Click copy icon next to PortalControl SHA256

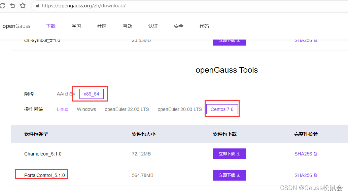pyautogui.click(x=315, y=175)
